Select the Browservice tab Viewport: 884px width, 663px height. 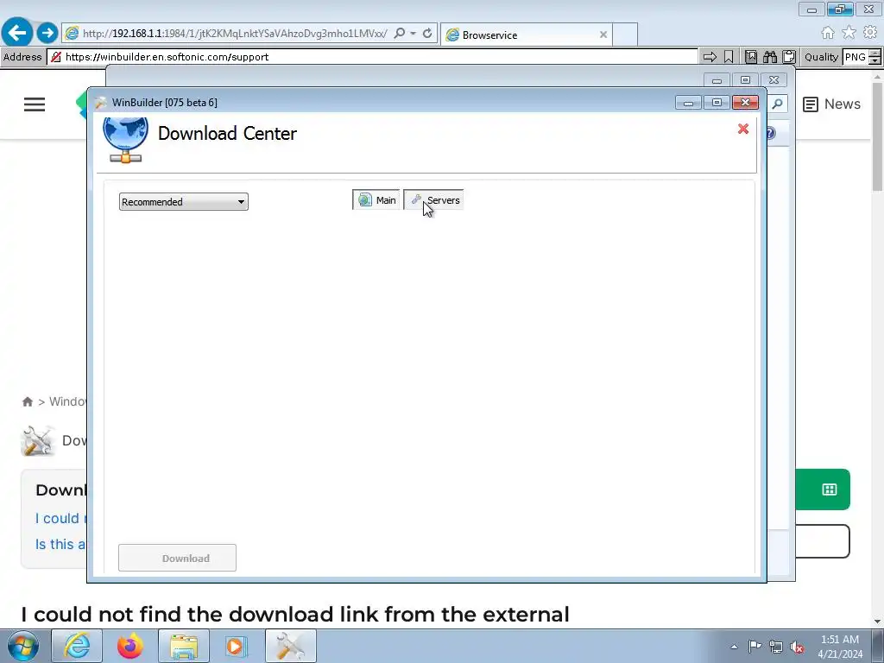[x=526, y=35]
